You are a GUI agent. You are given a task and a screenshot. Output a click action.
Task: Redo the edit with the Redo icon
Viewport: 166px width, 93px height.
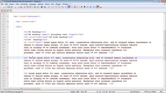pyautogui.click(x=38, y=7)
